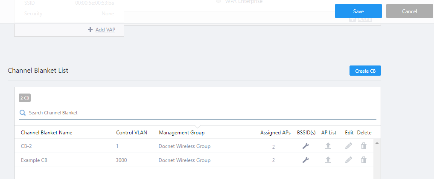The height and width of the screenshot is (179, 434).
Task: Click the search magnifier icon
Action: coord(22,113)
